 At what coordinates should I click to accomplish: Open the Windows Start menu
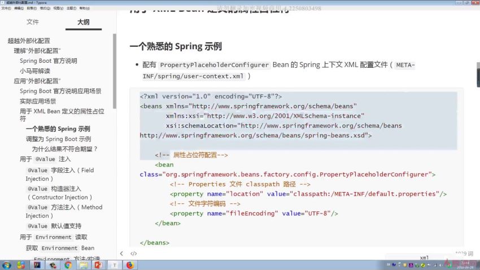coord(7,264)
